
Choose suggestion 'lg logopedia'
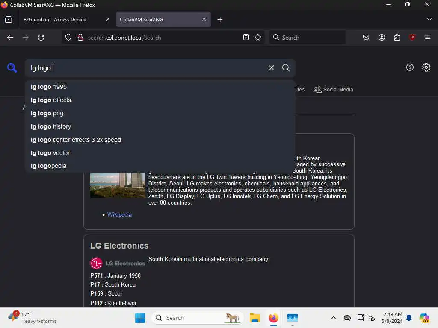point(160,166)
